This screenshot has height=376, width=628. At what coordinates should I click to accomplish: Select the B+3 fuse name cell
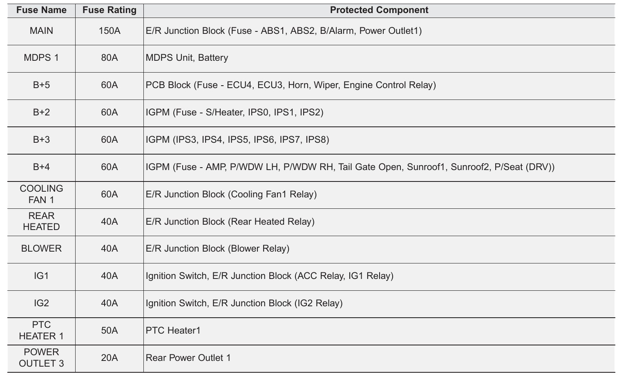click(x=41, y=140)
